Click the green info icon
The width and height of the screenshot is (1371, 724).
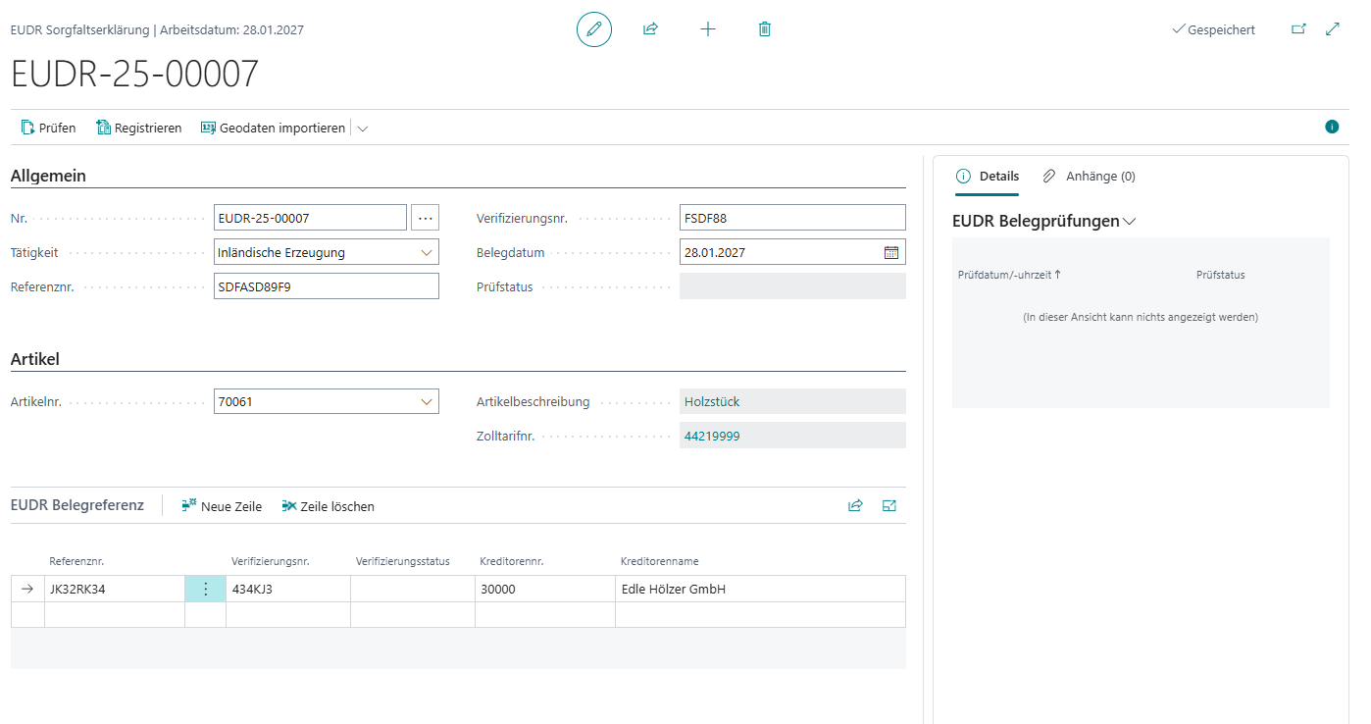click(1332, 127)
